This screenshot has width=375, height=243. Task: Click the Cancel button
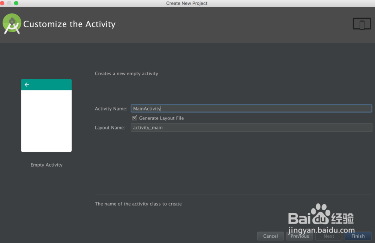click(270, 236)
